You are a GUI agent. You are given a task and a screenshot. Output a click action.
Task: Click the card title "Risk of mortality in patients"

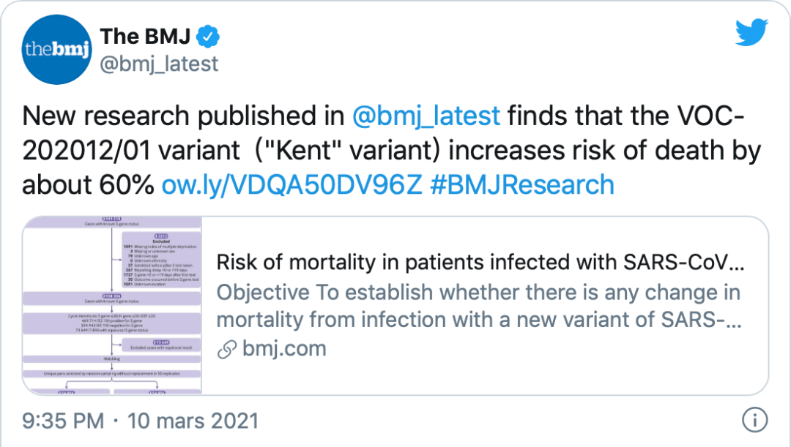480,263
